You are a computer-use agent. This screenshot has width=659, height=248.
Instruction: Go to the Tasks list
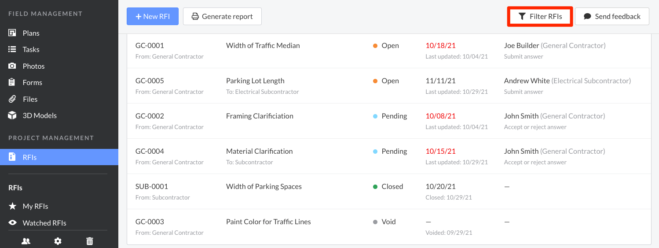(x=31, y=49)
